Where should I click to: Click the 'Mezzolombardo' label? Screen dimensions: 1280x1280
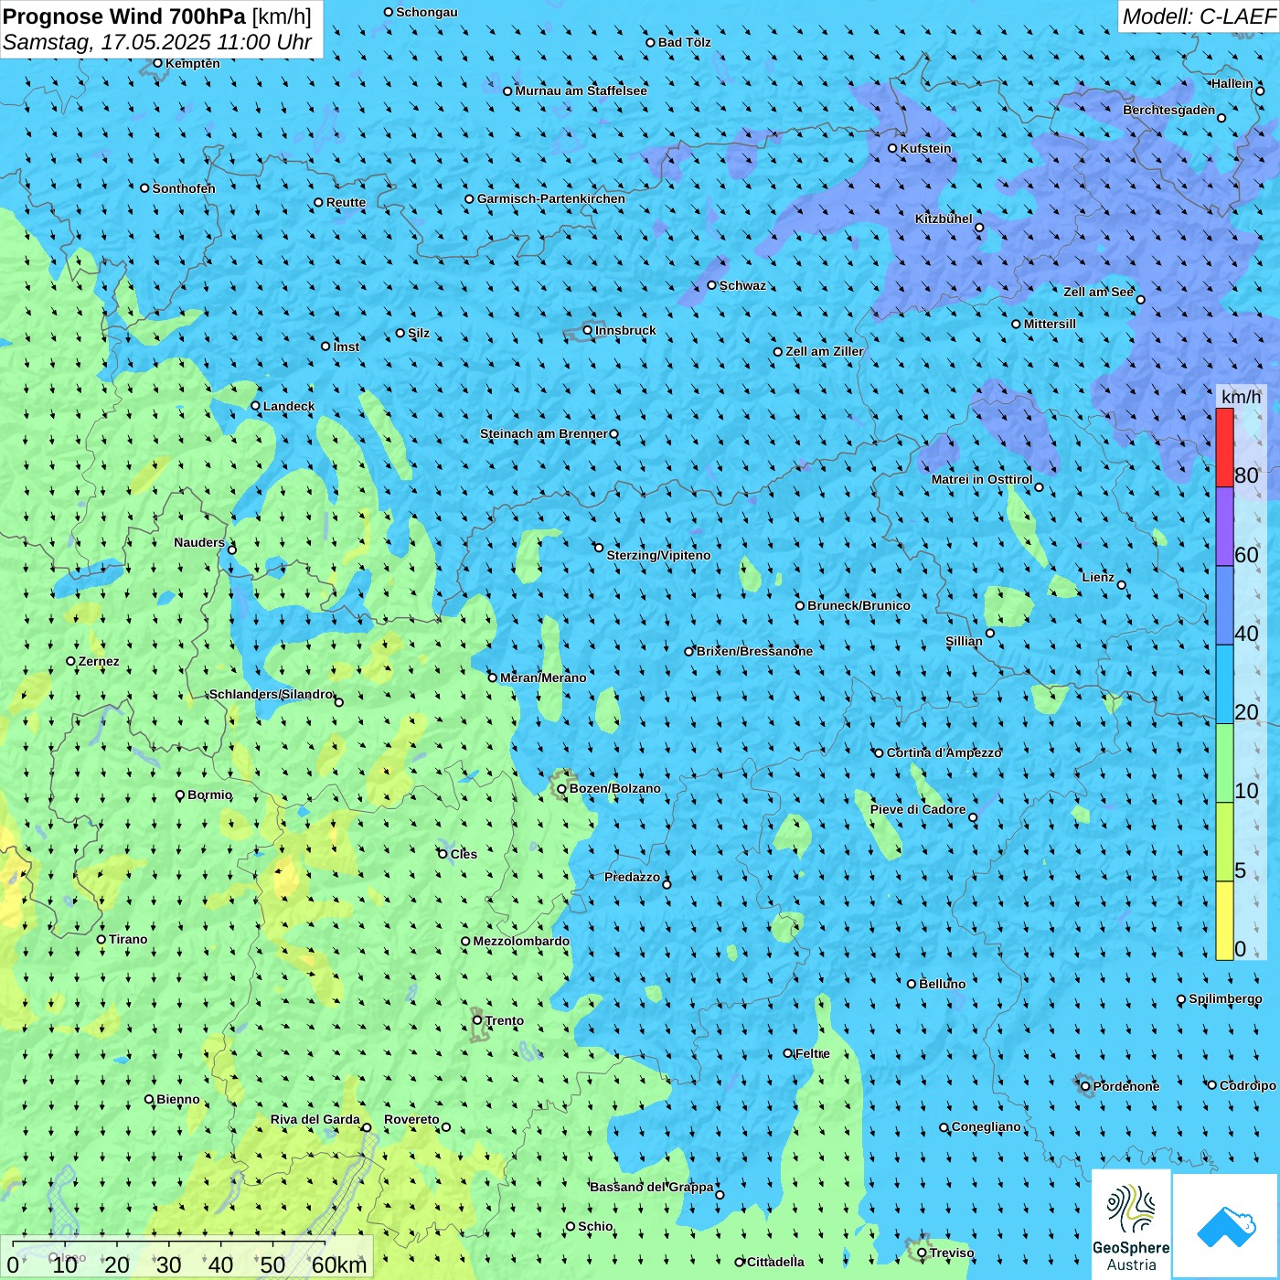521,941
